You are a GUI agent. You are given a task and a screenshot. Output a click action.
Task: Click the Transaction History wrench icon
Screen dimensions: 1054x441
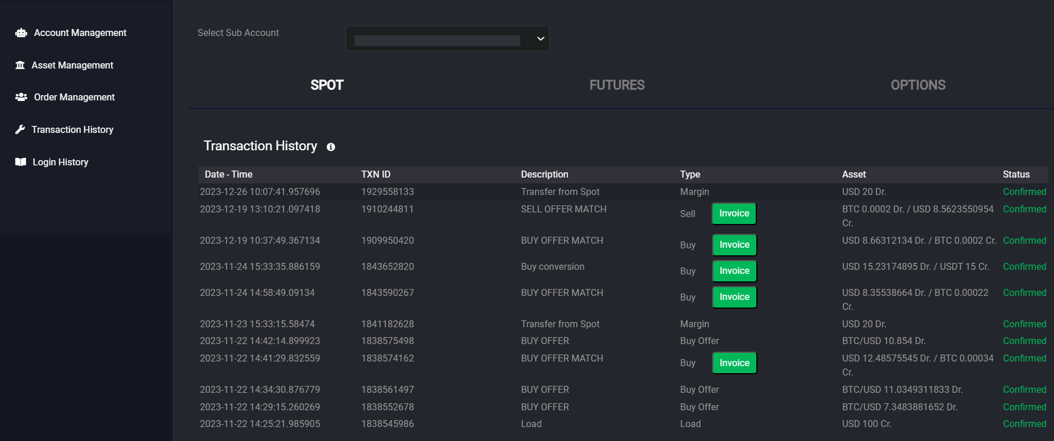(x=20, y=129)
